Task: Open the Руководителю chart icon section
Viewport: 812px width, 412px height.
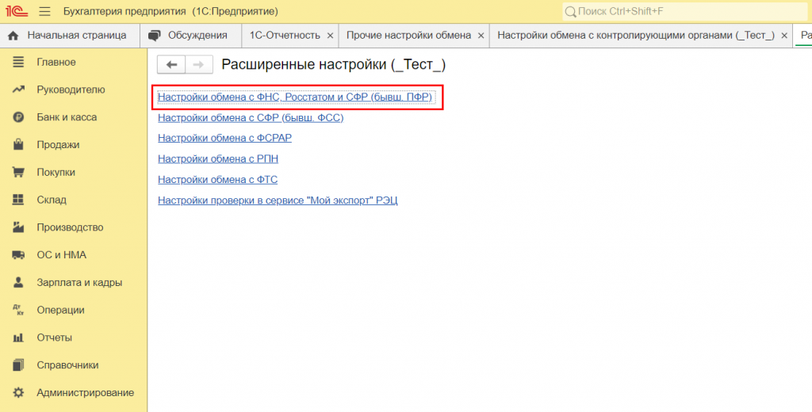Action: click(x=18, y=90)
